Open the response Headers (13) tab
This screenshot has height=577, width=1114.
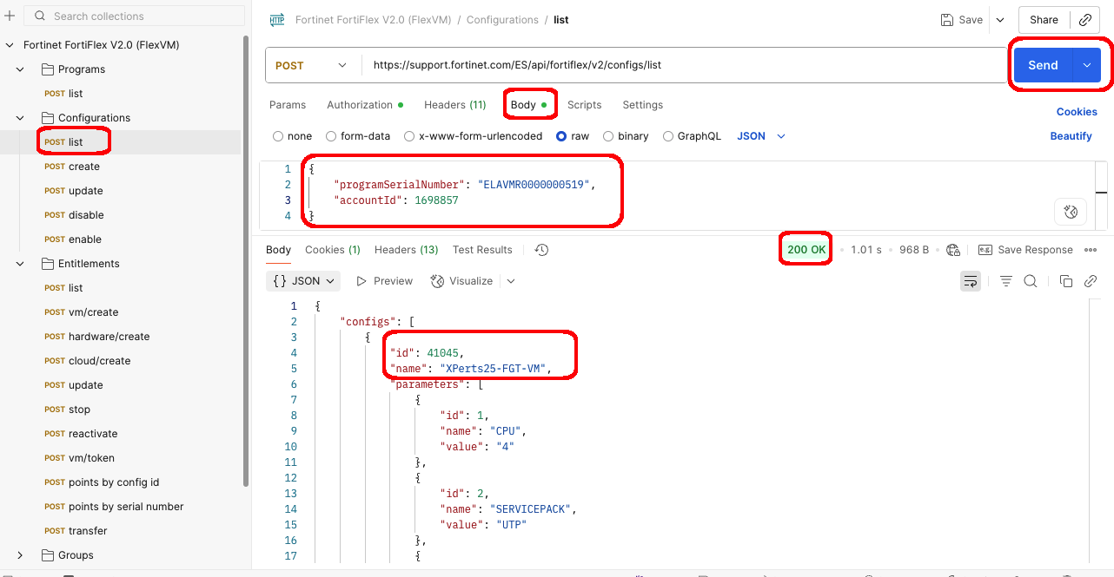point(406,250)
